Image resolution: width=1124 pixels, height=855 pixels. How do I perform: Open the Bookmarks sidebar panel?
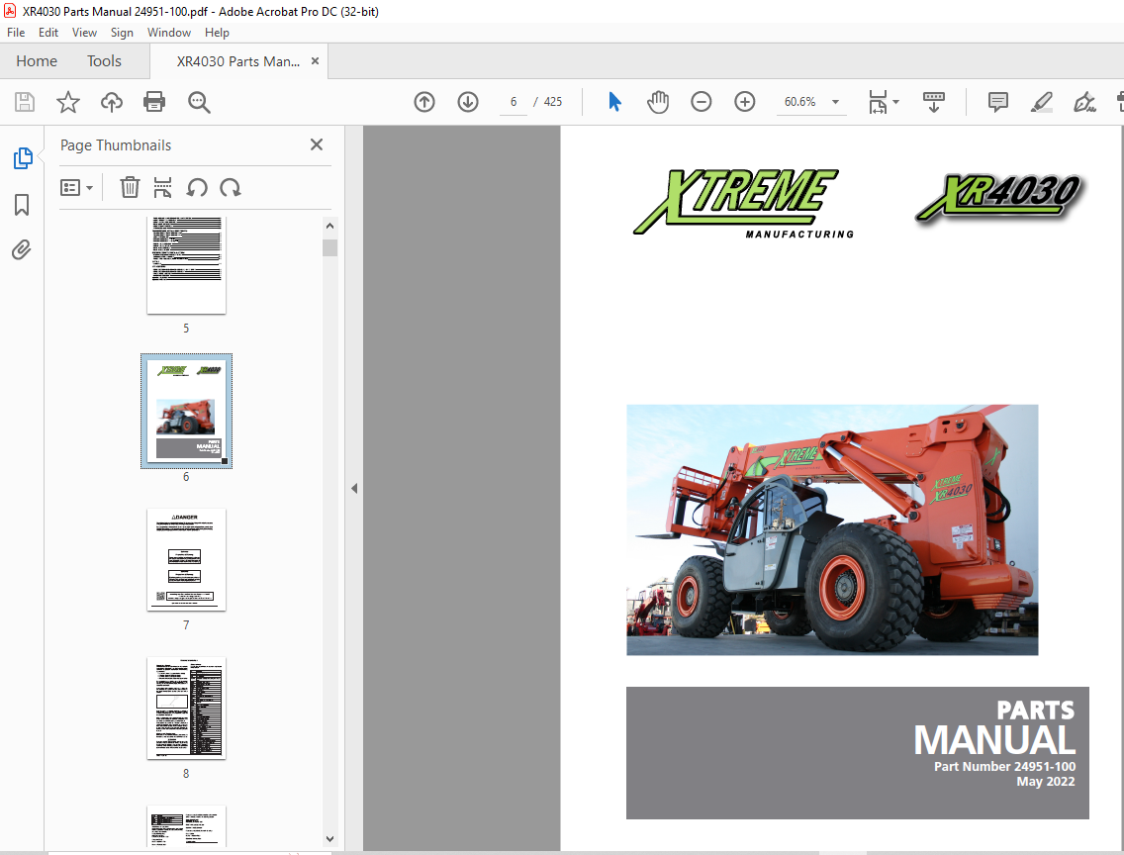coord(22,205)
